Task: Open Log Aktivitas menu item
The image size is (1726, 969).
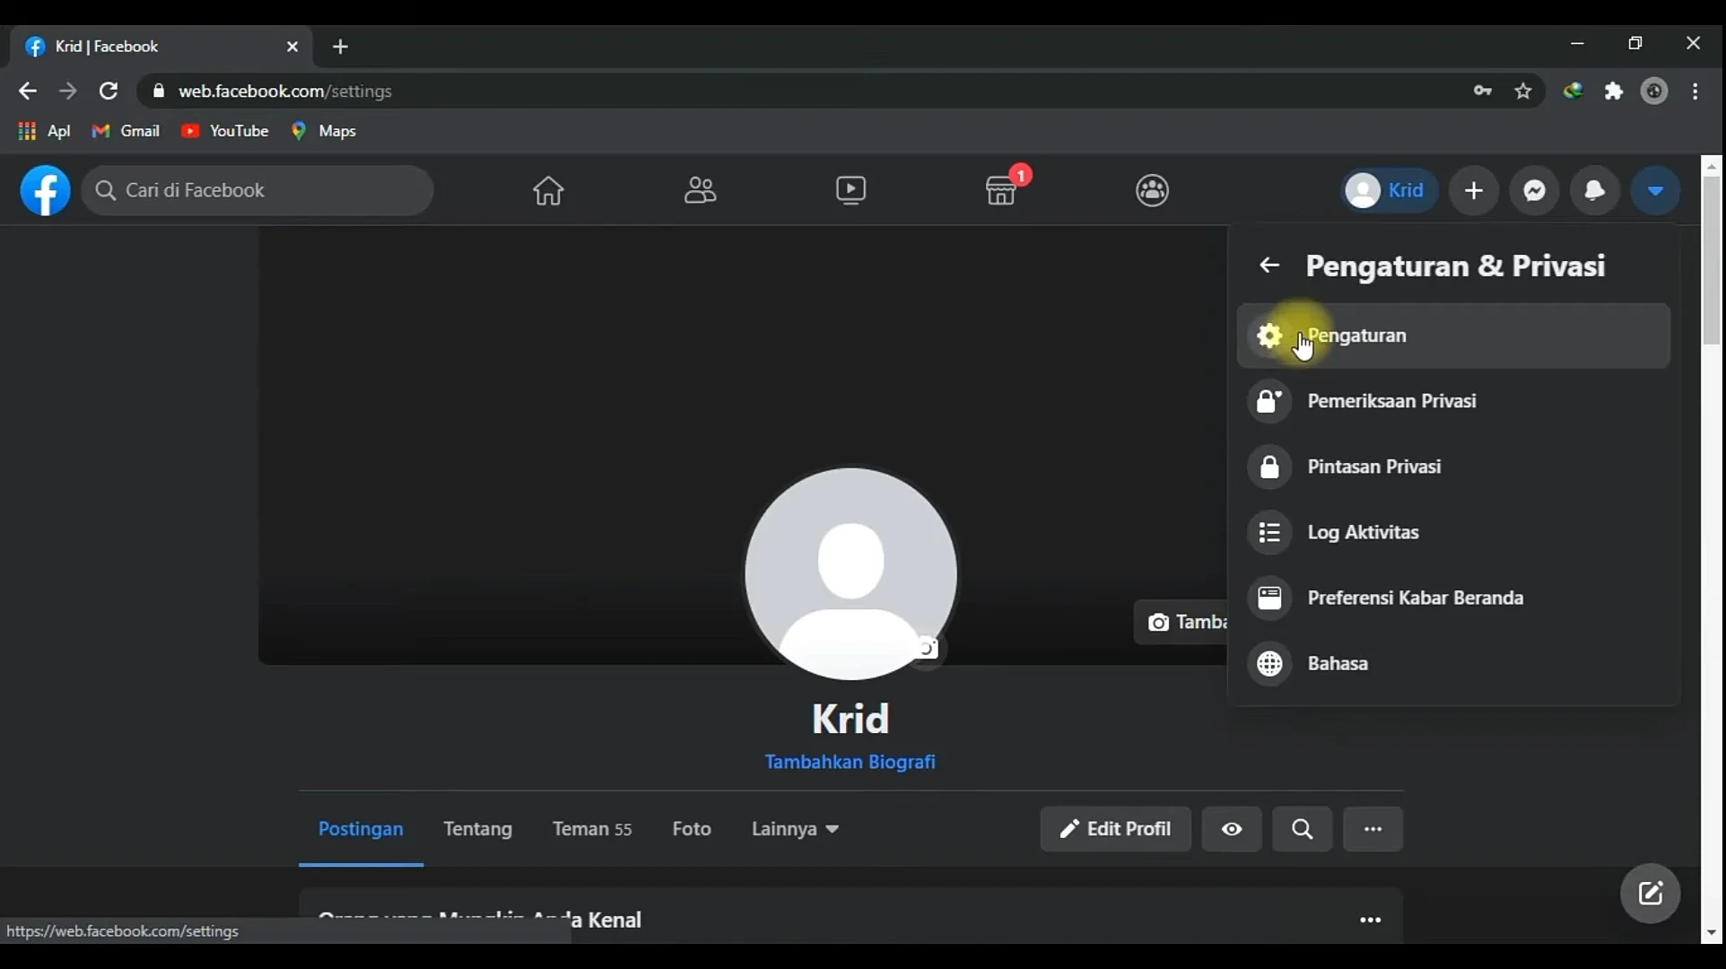Action: (1364, 531)
